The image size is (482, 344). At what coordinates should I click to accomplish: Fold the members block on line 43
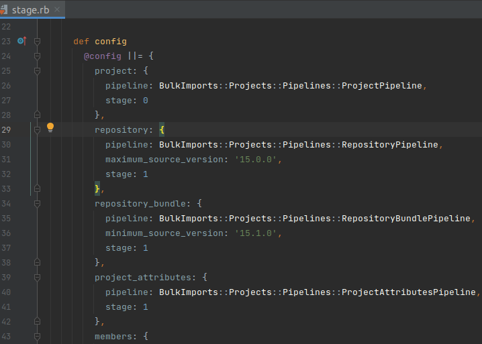coord(38,337)
